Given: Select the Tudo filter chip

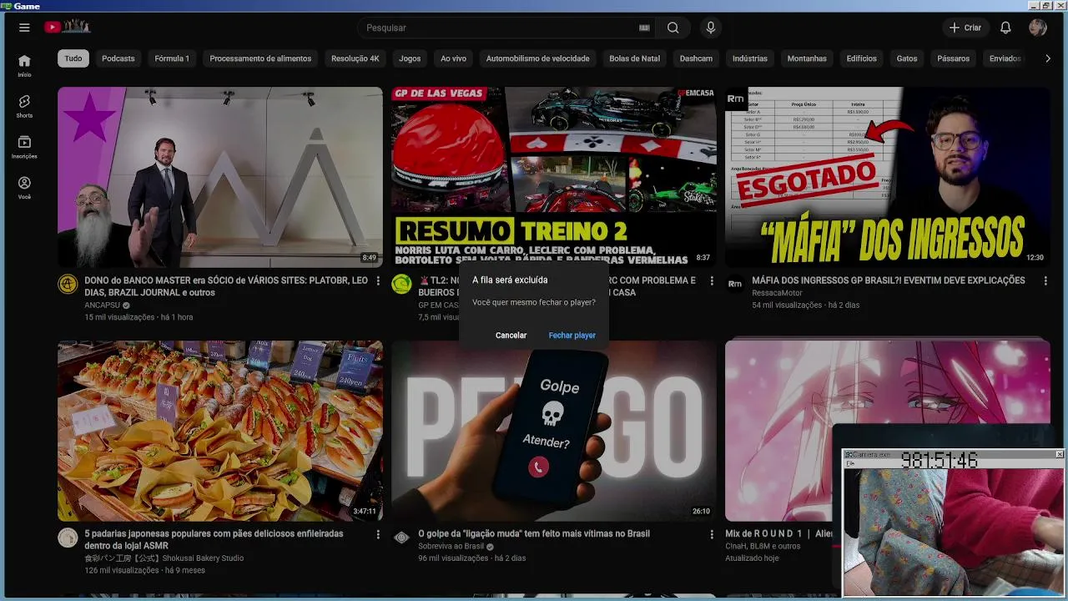Looking at the screenshot, I should (73, 58).
